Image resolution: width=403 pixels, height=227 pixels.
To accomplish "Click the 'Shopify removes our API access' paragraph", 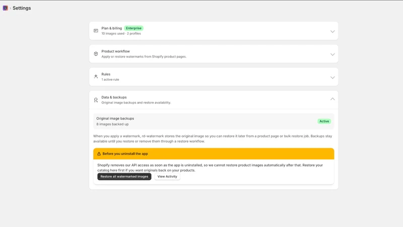I will [210, 167].
